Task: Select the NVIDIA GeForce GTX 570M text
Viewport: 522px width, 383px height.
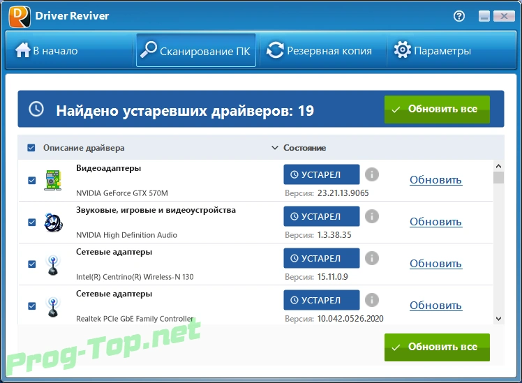Action: [122, 193]
